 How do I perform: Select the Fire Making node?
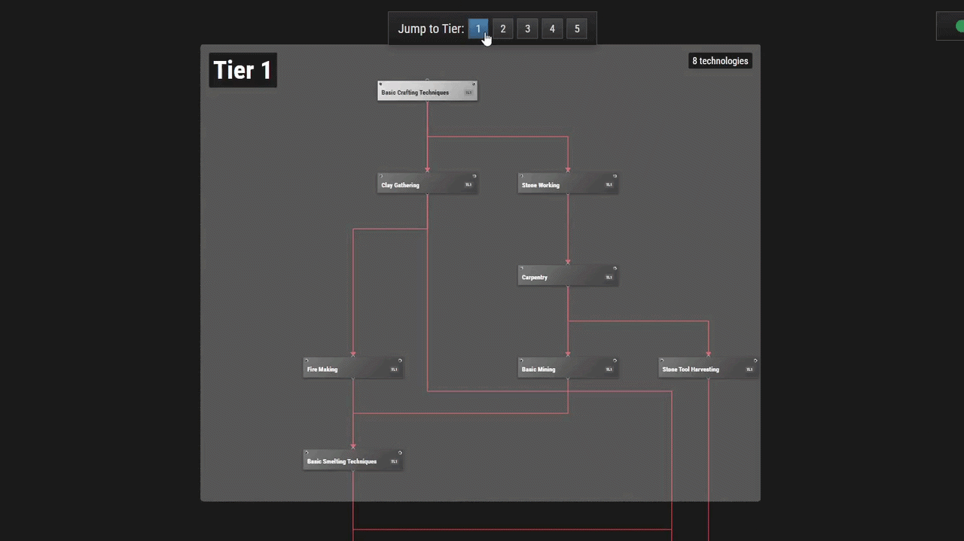[353, 368]
